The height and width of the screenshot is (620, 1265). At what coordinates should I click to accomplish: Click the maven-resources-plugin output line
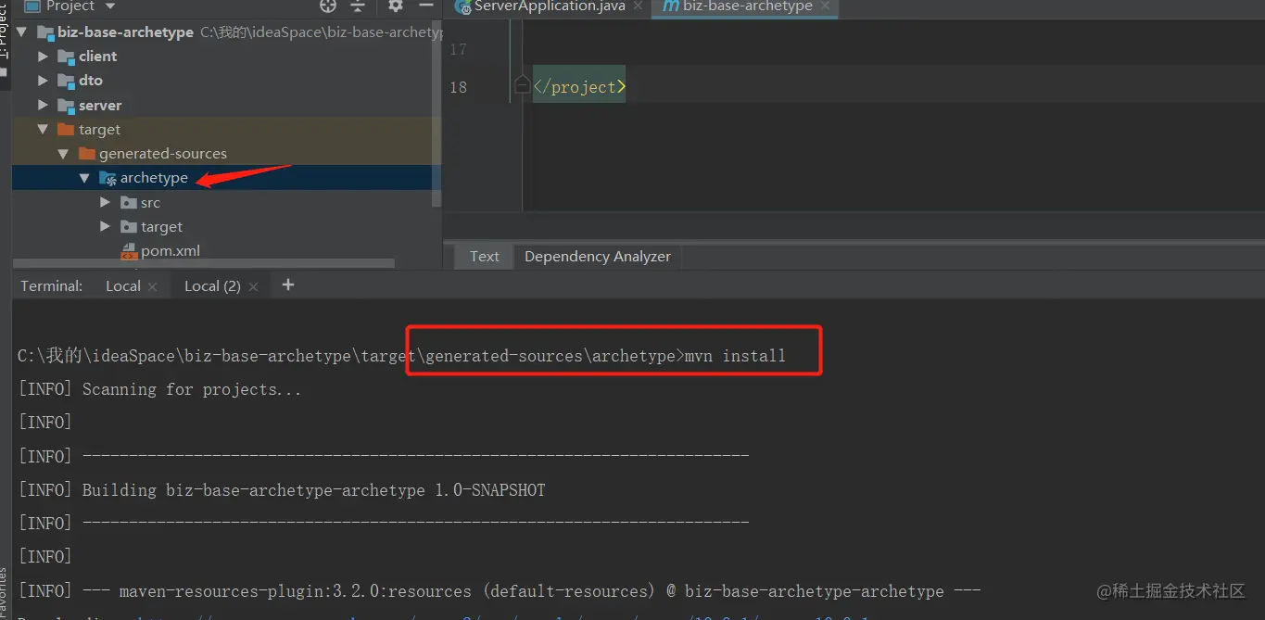(x=500, y=591)
